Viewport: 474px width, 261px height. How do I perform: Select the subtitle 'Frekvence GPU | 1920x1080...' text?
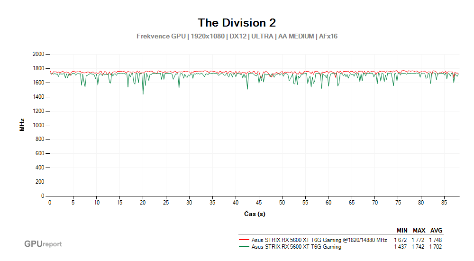click(x=237, y=37)
